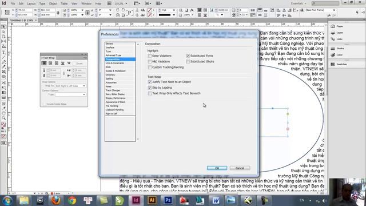Image resolution: width=366 pixels, height=206 pixels.
Task: Select the Gradient Swatch tool
Action: pyautogui.click(x=4, y=93)
